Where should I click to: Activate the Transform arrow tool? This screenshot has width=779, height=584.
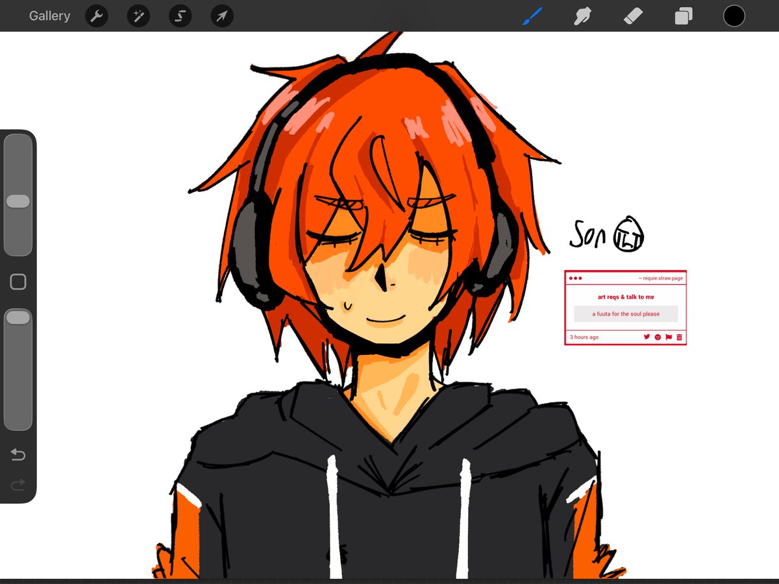click(x=222, y=16)
